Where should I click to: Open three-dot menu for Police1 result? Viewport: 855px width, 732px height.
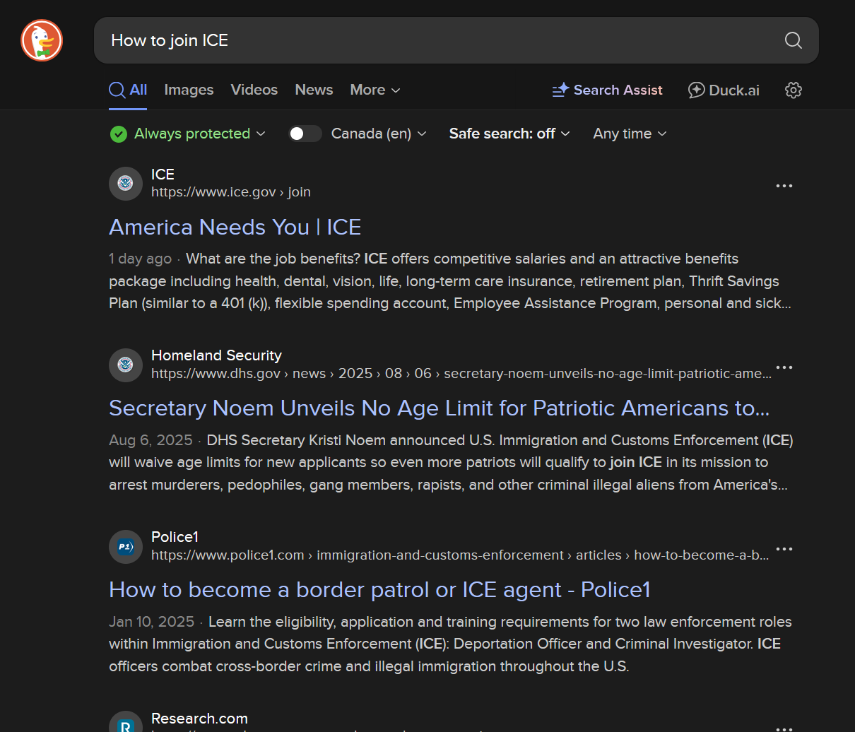point(784,549)
